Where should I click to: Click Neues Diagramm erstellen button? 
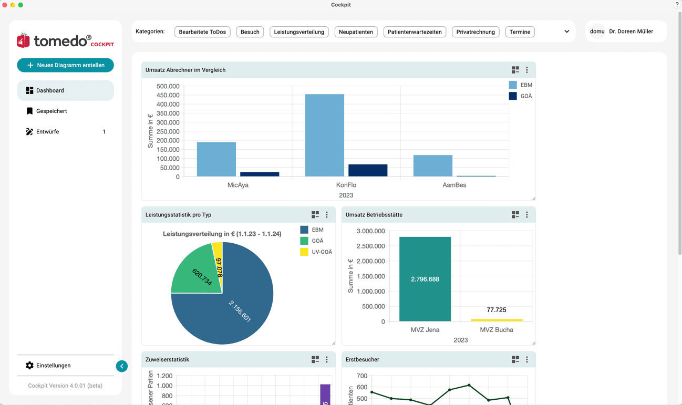click(65, 65)
